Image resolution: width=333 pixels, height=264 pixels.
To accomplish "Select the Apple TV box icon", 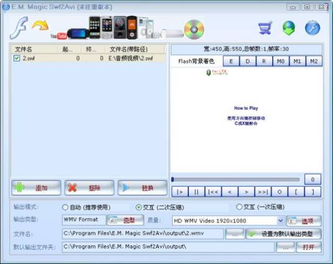I will tap(171, 34).
